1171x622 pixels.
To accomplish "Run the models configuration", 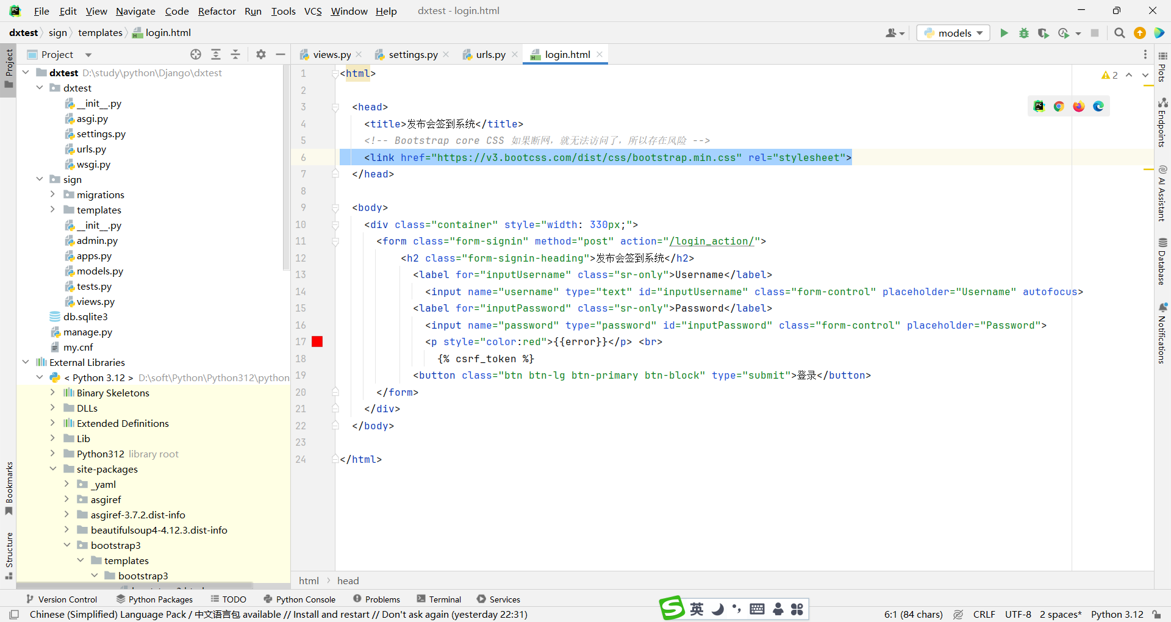I will (x=1004, y=33).
